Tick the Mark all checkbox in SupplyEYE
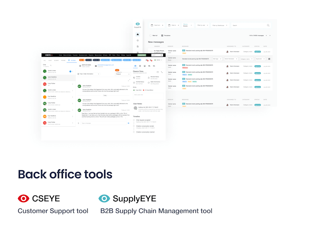311x233 pixels. [x=150, y=35]
